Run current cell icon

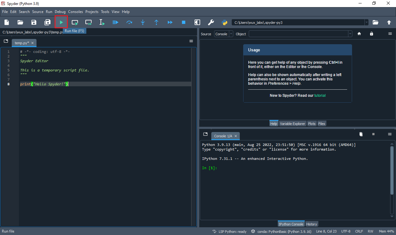click(75, 22)
